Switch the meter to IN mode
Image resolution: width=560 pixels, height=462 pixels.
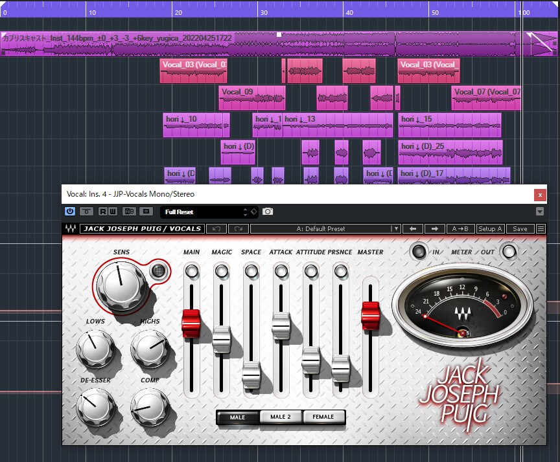click(x=419, y=252)
